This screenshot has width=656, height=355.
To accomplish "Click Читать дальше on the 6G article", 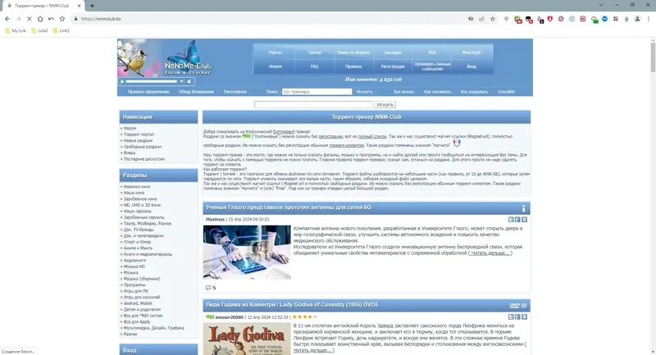I will click(490, 253).
